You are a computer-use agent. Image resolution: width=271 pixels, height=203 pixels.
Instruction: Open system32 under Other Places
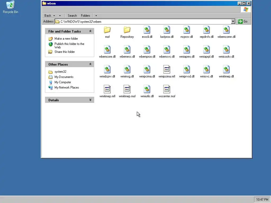click(60, 72)
